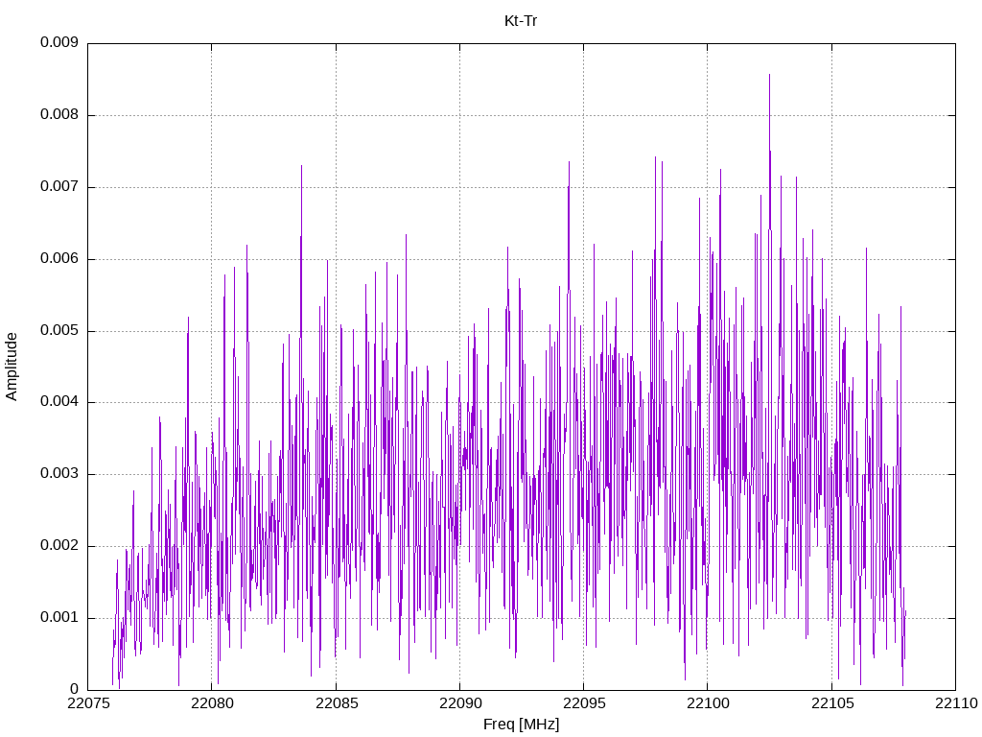Image resolution: width=982 pixels, height=737 pixels.
Task: Click the Freq [MHz] x-axis label
Action: coord(521,725)
